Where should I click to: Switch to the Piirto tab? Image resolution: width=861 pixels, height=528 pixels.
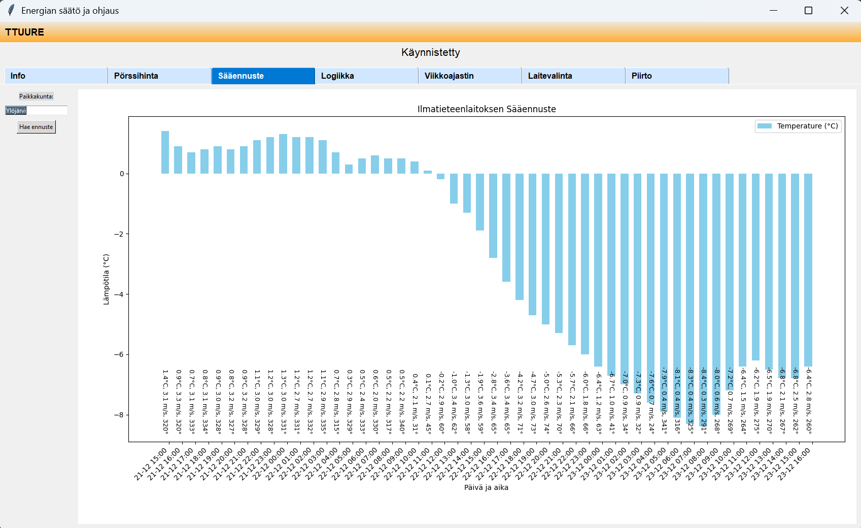pyautogui.click(x=677, y=76)
